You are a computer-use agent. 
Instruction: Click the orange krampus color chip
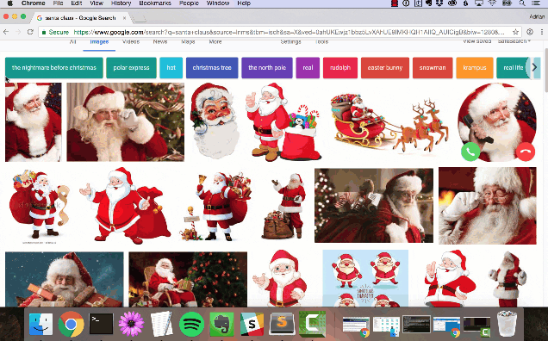tap(475, 68)
